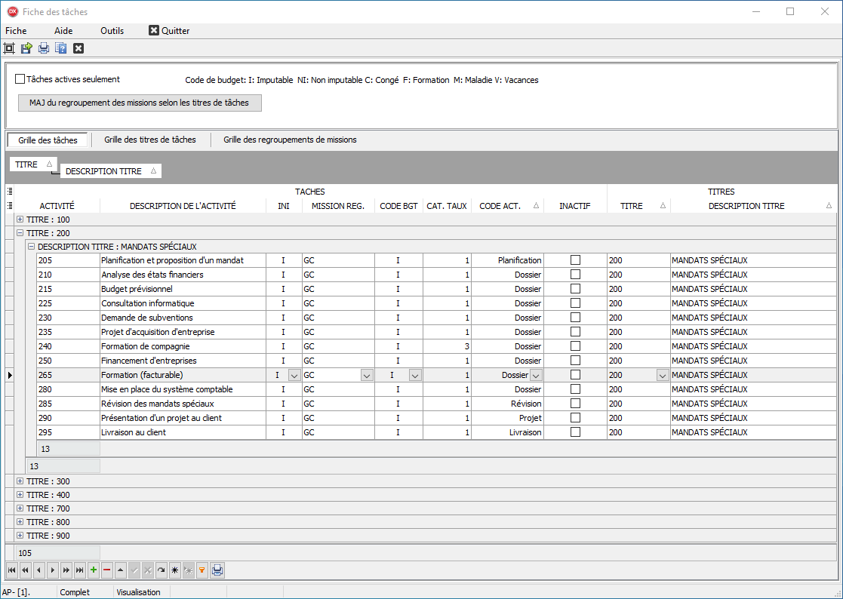This screenshot has width=843, height=599.
Task: Expand the TITRE : 400 group
Action: (20, 495)
